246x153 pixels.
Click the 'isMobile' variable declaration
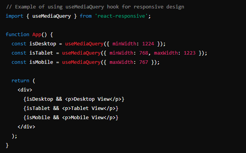point(41,62)
